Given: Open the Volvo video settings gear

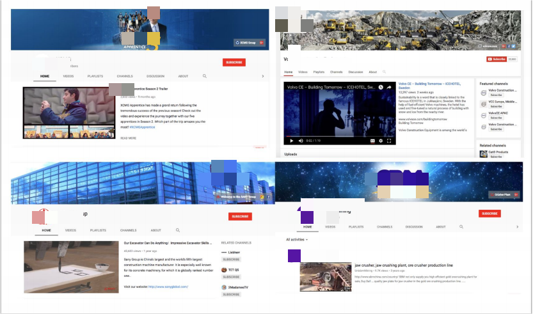Looking at the screenshot, I should 381,140.
